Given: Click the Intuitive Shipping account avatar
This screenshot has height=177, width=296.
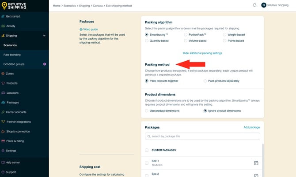Looking at the screenshot, I should coord(264,5).
